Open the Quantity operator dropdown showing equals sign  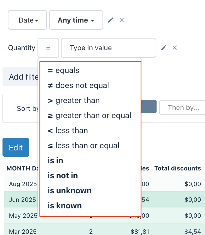point(48,48)
